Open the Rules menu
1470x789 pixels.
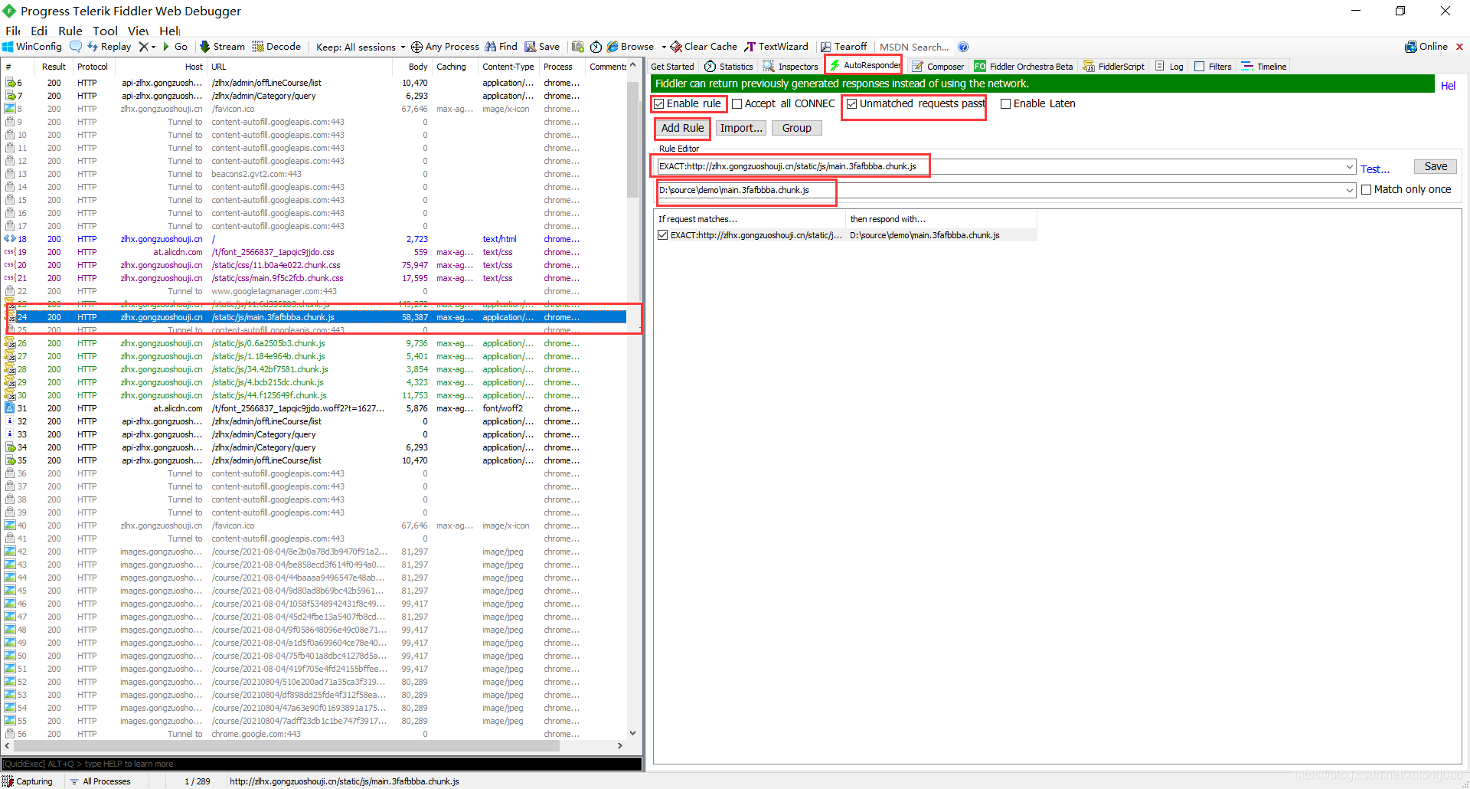(70, 31)
